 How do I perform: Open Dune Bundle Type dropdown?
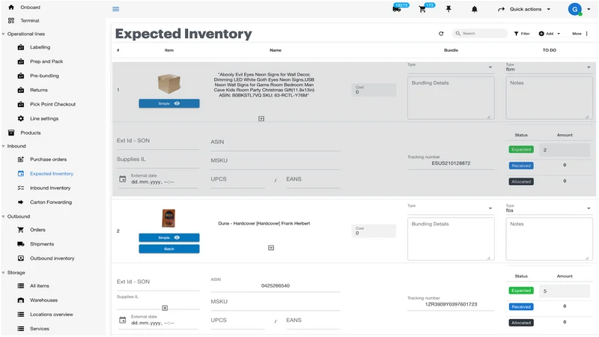[451, 208]
